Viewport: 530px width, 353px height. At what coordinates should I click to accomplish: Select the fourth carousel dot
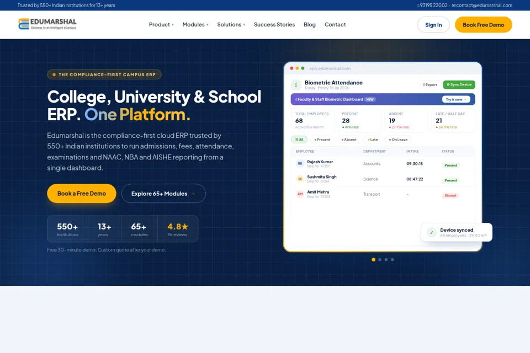(393, 259)
